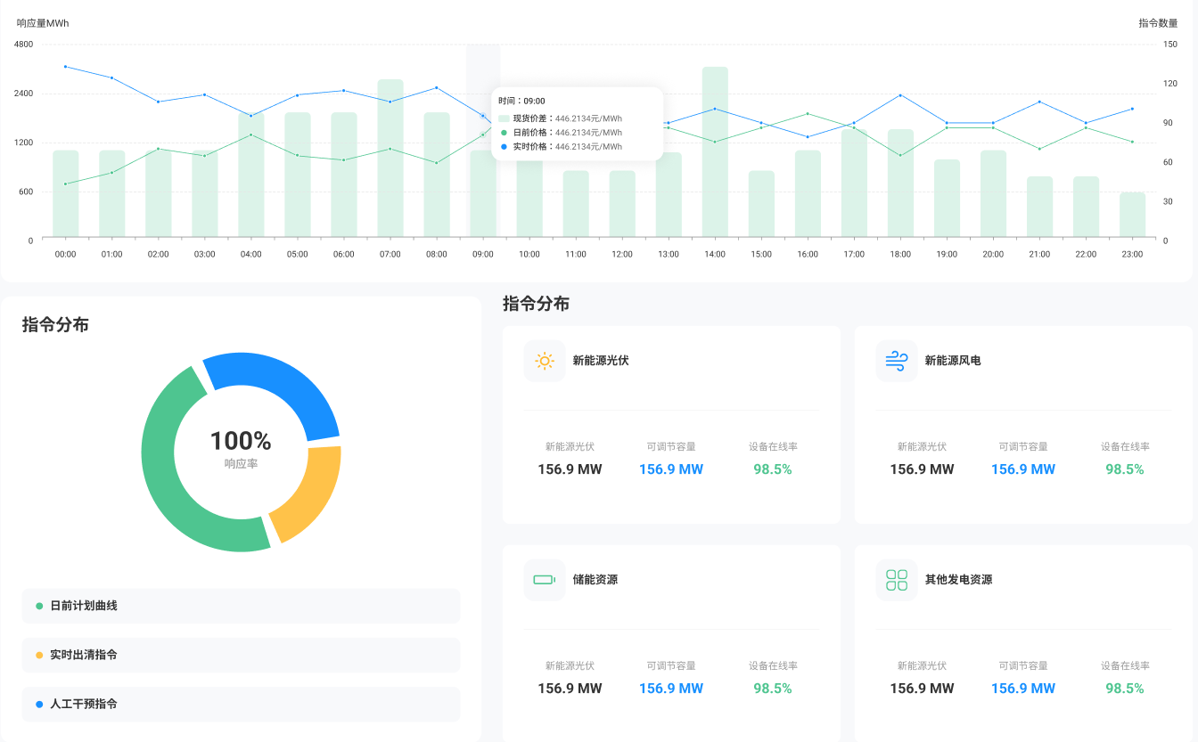Toggle 实时出清指令 legend item

tap(83, 655)
